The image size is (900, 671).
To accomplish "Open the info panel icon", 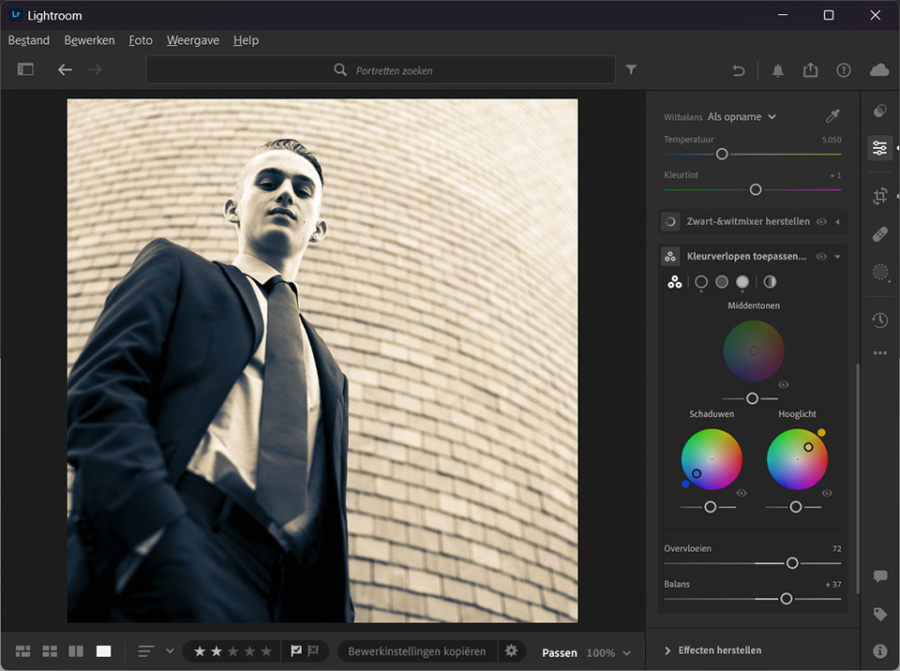I will (880, 651).
